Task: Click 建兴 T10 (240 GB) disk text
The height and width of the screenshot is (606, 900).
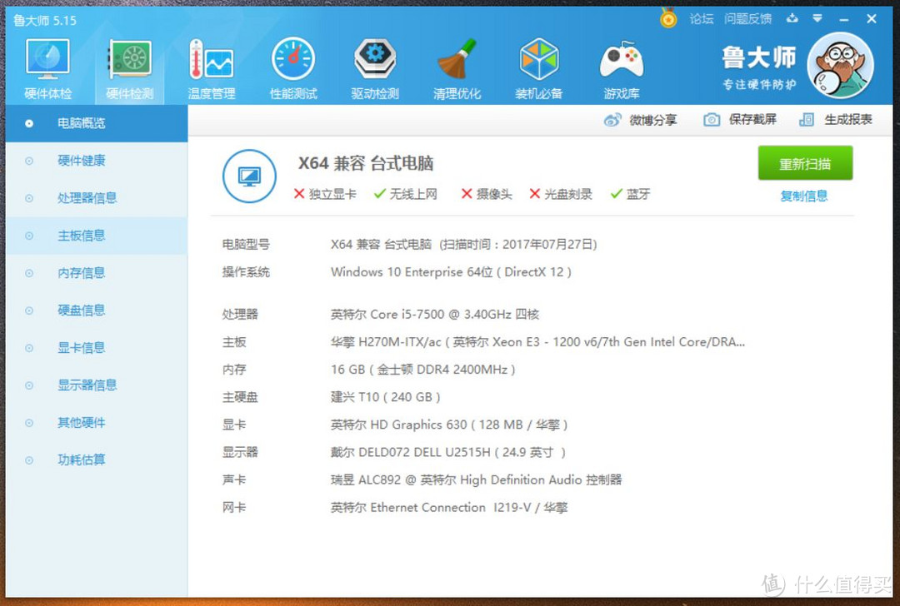Action: [x=386, y=397]
